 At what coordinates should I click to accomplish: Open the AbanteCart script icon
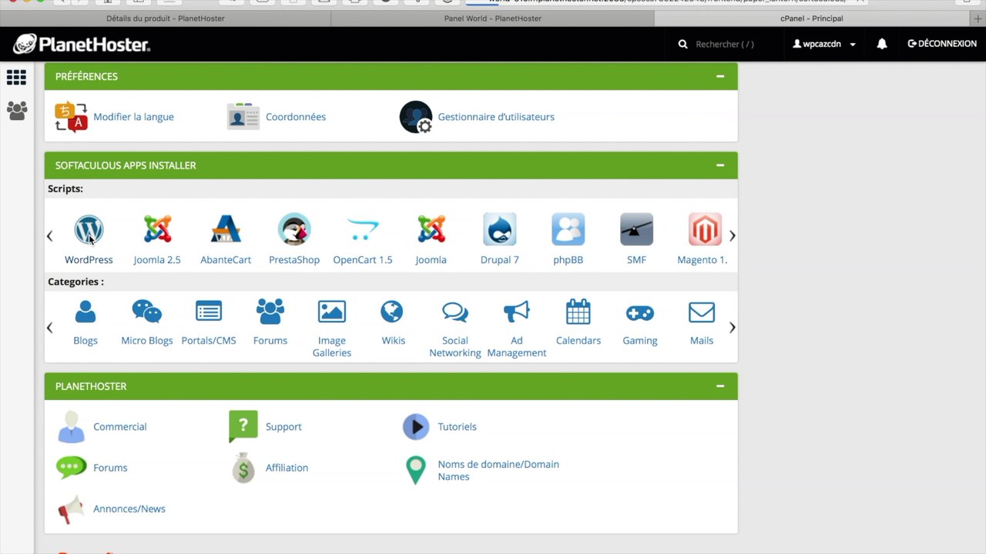[226, 229]
